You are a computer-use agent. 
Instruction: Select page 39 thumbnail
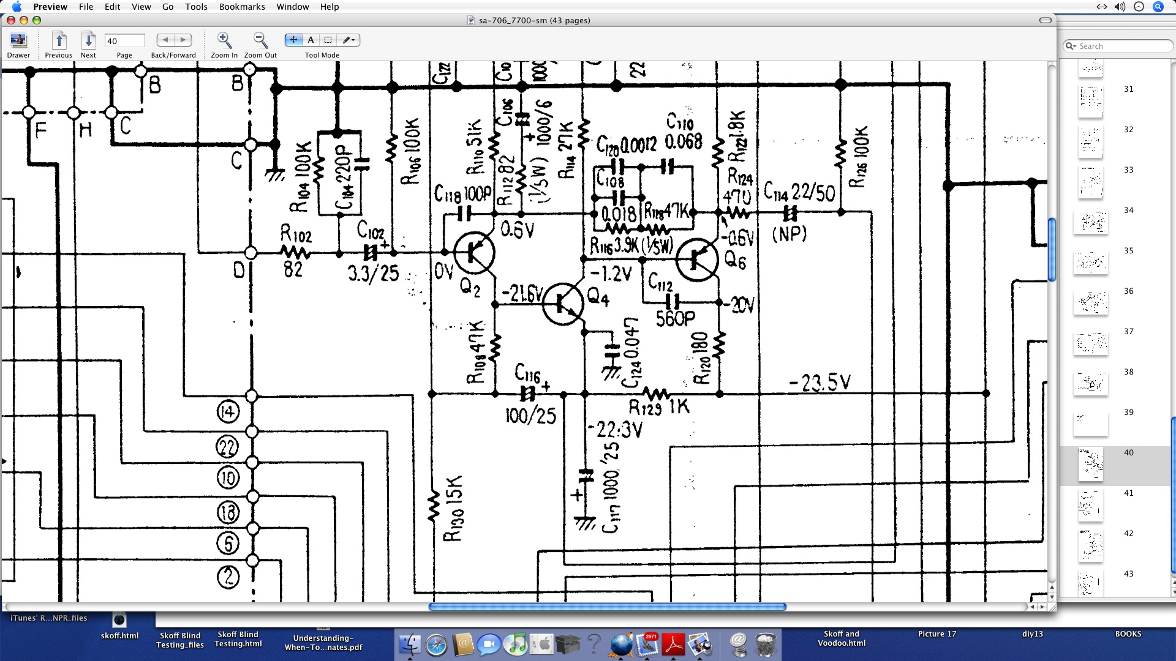click(1090, 424)
